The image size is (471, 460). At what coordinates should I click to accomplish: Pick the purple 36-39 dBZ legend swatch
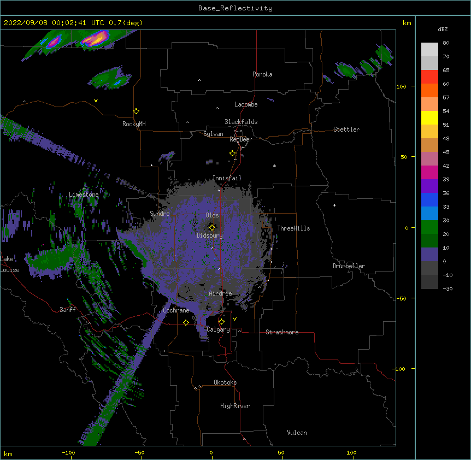(x=429, y=186)
